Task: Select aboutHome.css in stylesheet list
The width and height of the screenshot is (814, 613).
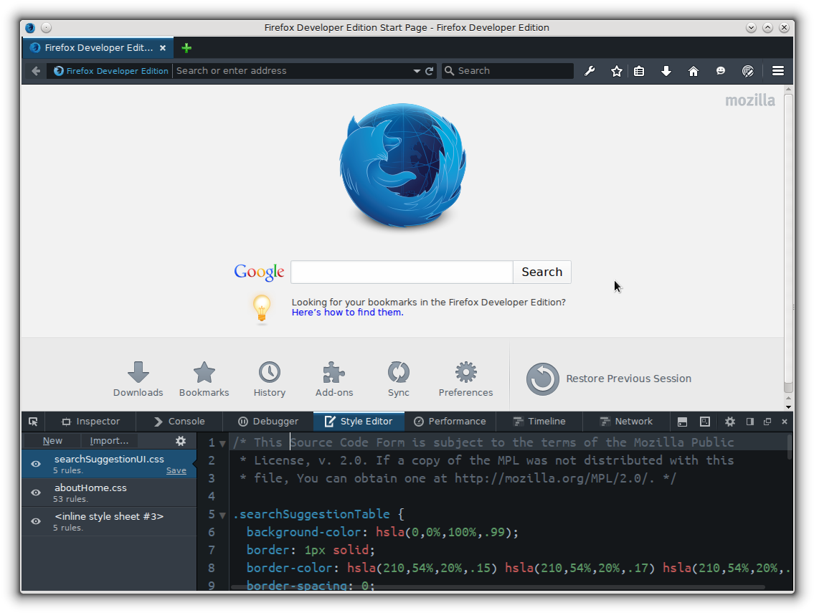Action: tap(109, 493)
